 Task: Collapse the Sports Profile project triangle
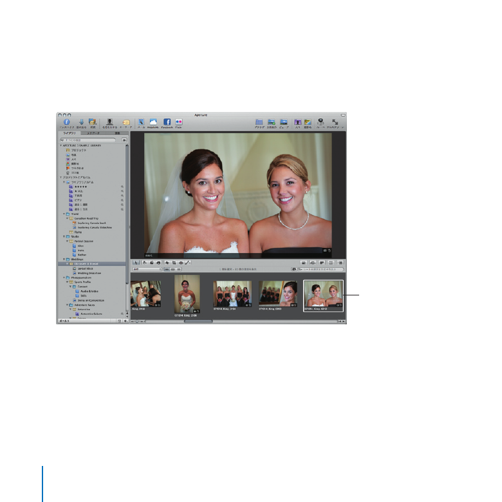(x=67, y=282)
